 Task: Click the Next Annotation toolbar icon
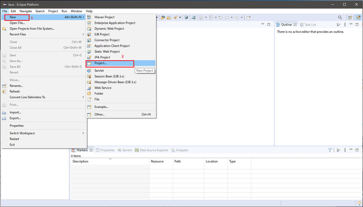(201, 17)
